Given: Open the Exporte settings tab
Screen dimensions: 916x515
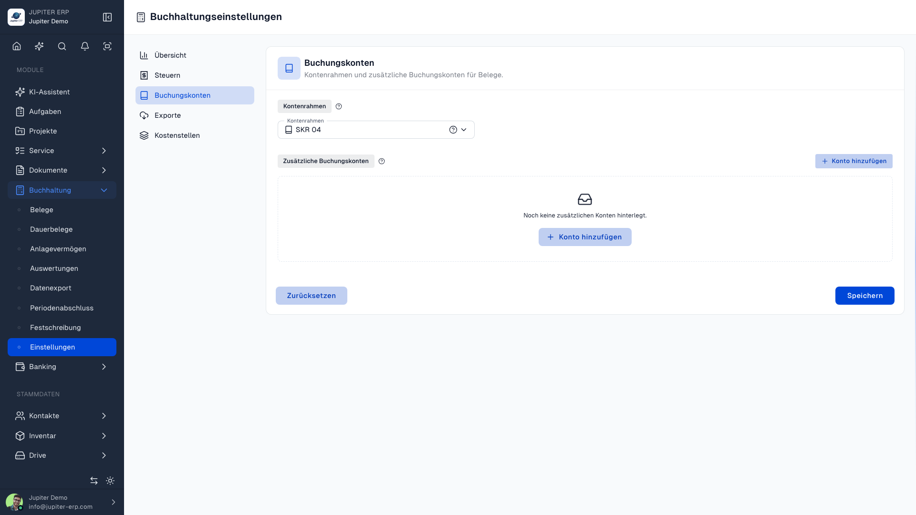Looking at the screenshot, I should (x=195, y=115).
